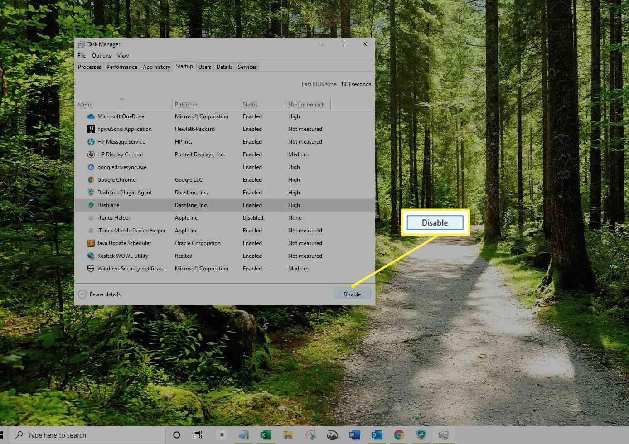The image size is (629, 444).
Task: Open Excel from the taskbar
Action: (266, 435)
